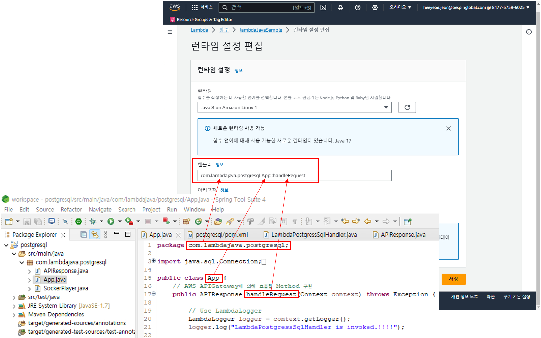541x338 pixels.
Task: Click the New Java Class icon
Action: [x=198, y=221]
